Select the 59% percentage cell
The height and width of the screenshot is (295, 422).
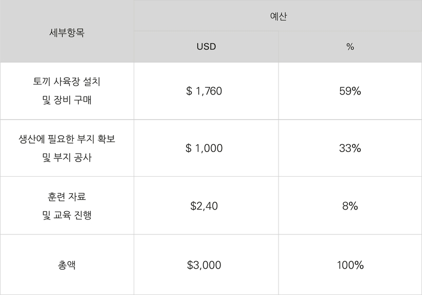tap(350, 91)
